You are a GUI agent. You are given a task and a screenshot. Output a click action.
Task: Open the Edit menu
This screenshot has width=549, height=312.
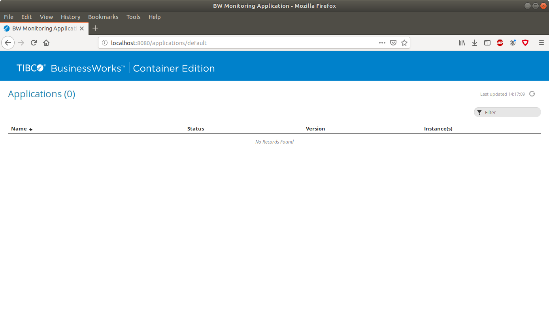pyautogui.click(x=26, y=17)
